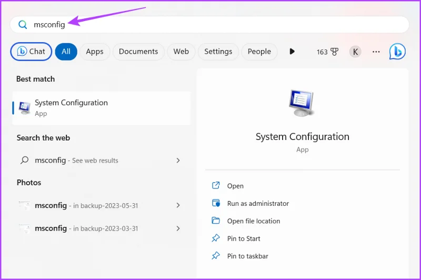Click the rewards trophy icon beside 163
421x280 pixels.
[x=334, y=52]
